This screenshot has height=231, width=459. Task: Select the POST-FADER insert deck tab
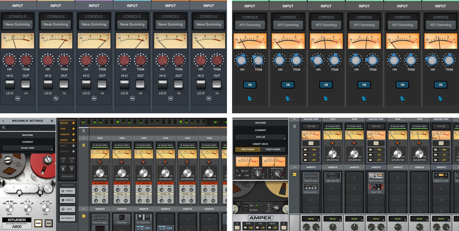[x=273, y=150]
